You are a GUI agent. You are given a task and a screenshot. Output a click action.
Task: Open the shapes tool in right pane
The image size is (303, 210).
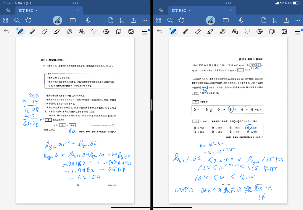(235, 31)
